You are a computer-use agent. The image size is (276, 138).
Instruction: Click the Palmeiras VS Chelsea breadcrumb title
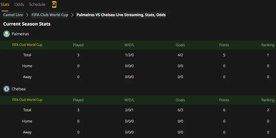(x=121, y=15)
